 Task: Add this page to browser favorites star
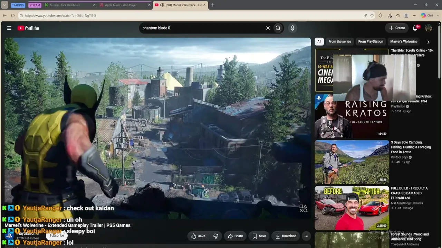pos(372,15)
